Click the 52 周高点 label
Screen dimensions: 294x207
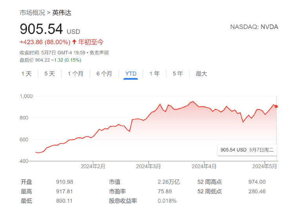(209, 182)
